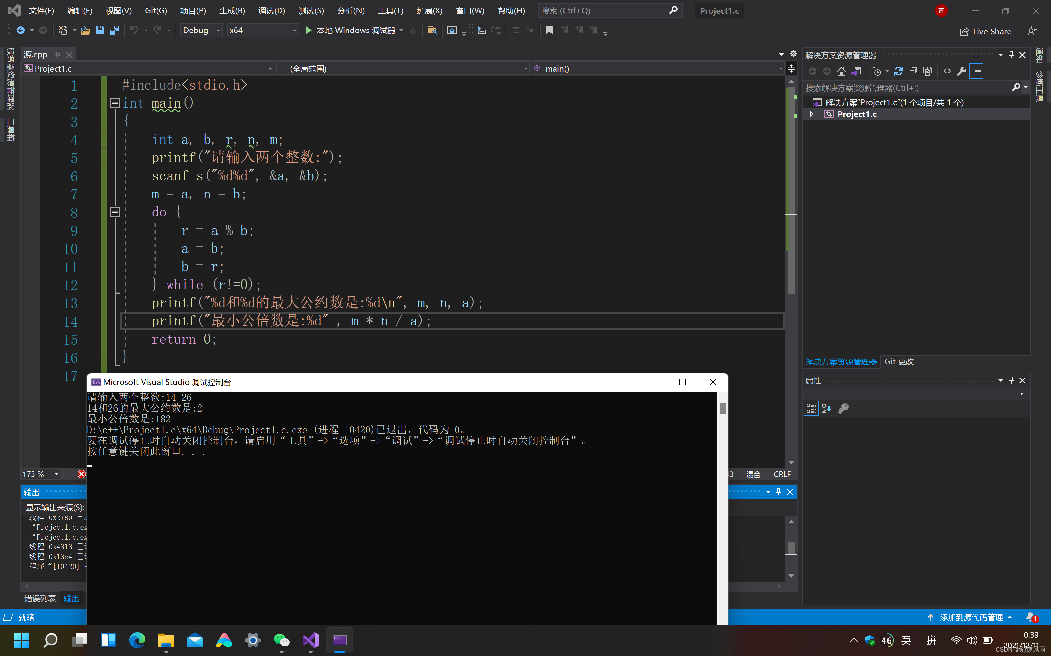Click the Save All toolbar icon
Screen dimensions: 1051x656
point(115,31)
